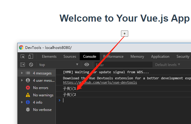Filter by the No warnings row
The width and height of the screenshot is (191, 124).
[x=37, y=95]
